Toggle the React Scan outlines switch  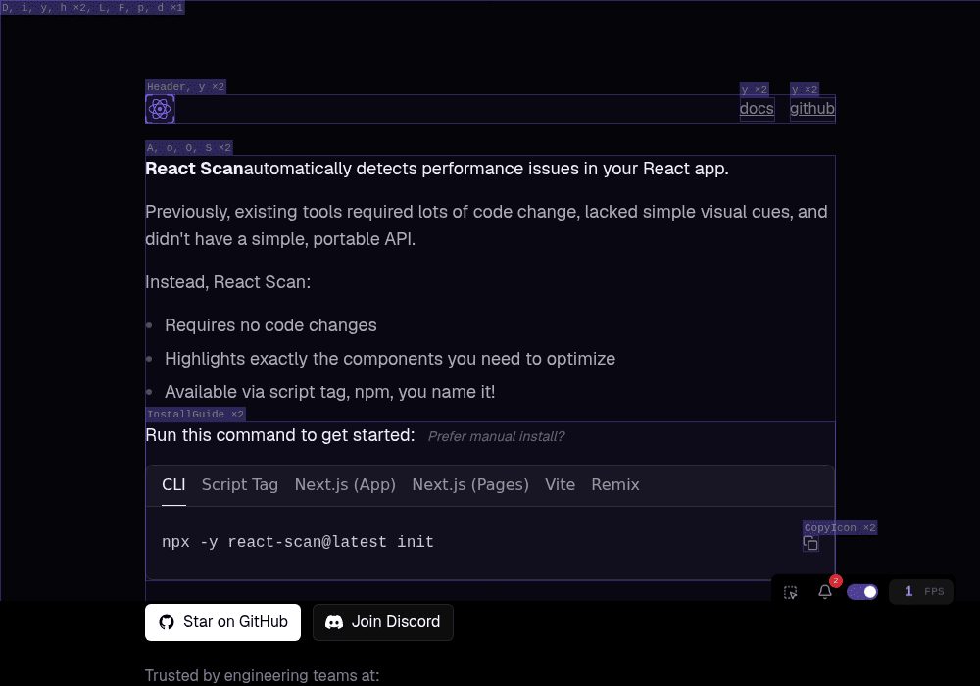pyautogui.click(x=861, y=592)
